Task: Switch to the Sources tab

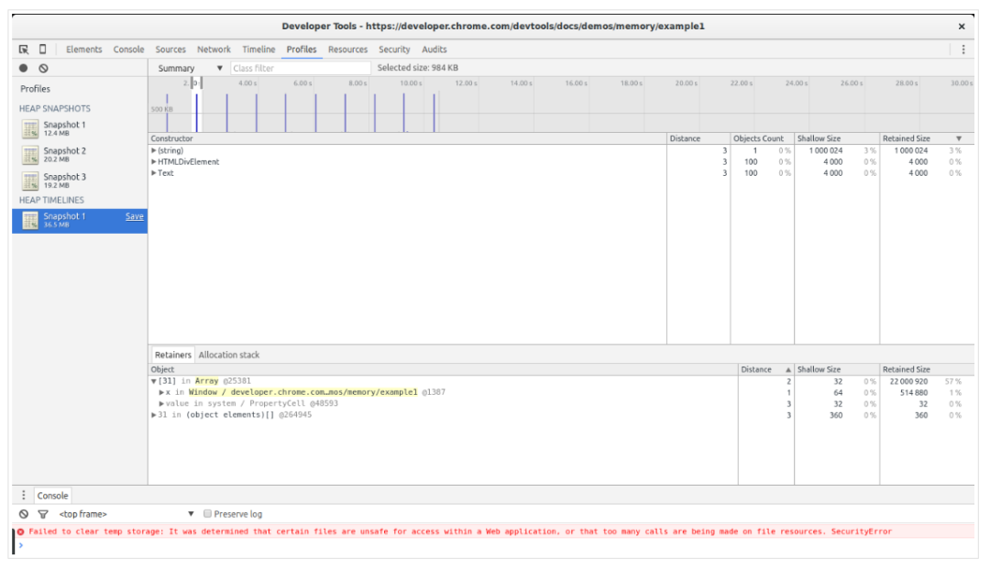Action: [x=170, y=49]
